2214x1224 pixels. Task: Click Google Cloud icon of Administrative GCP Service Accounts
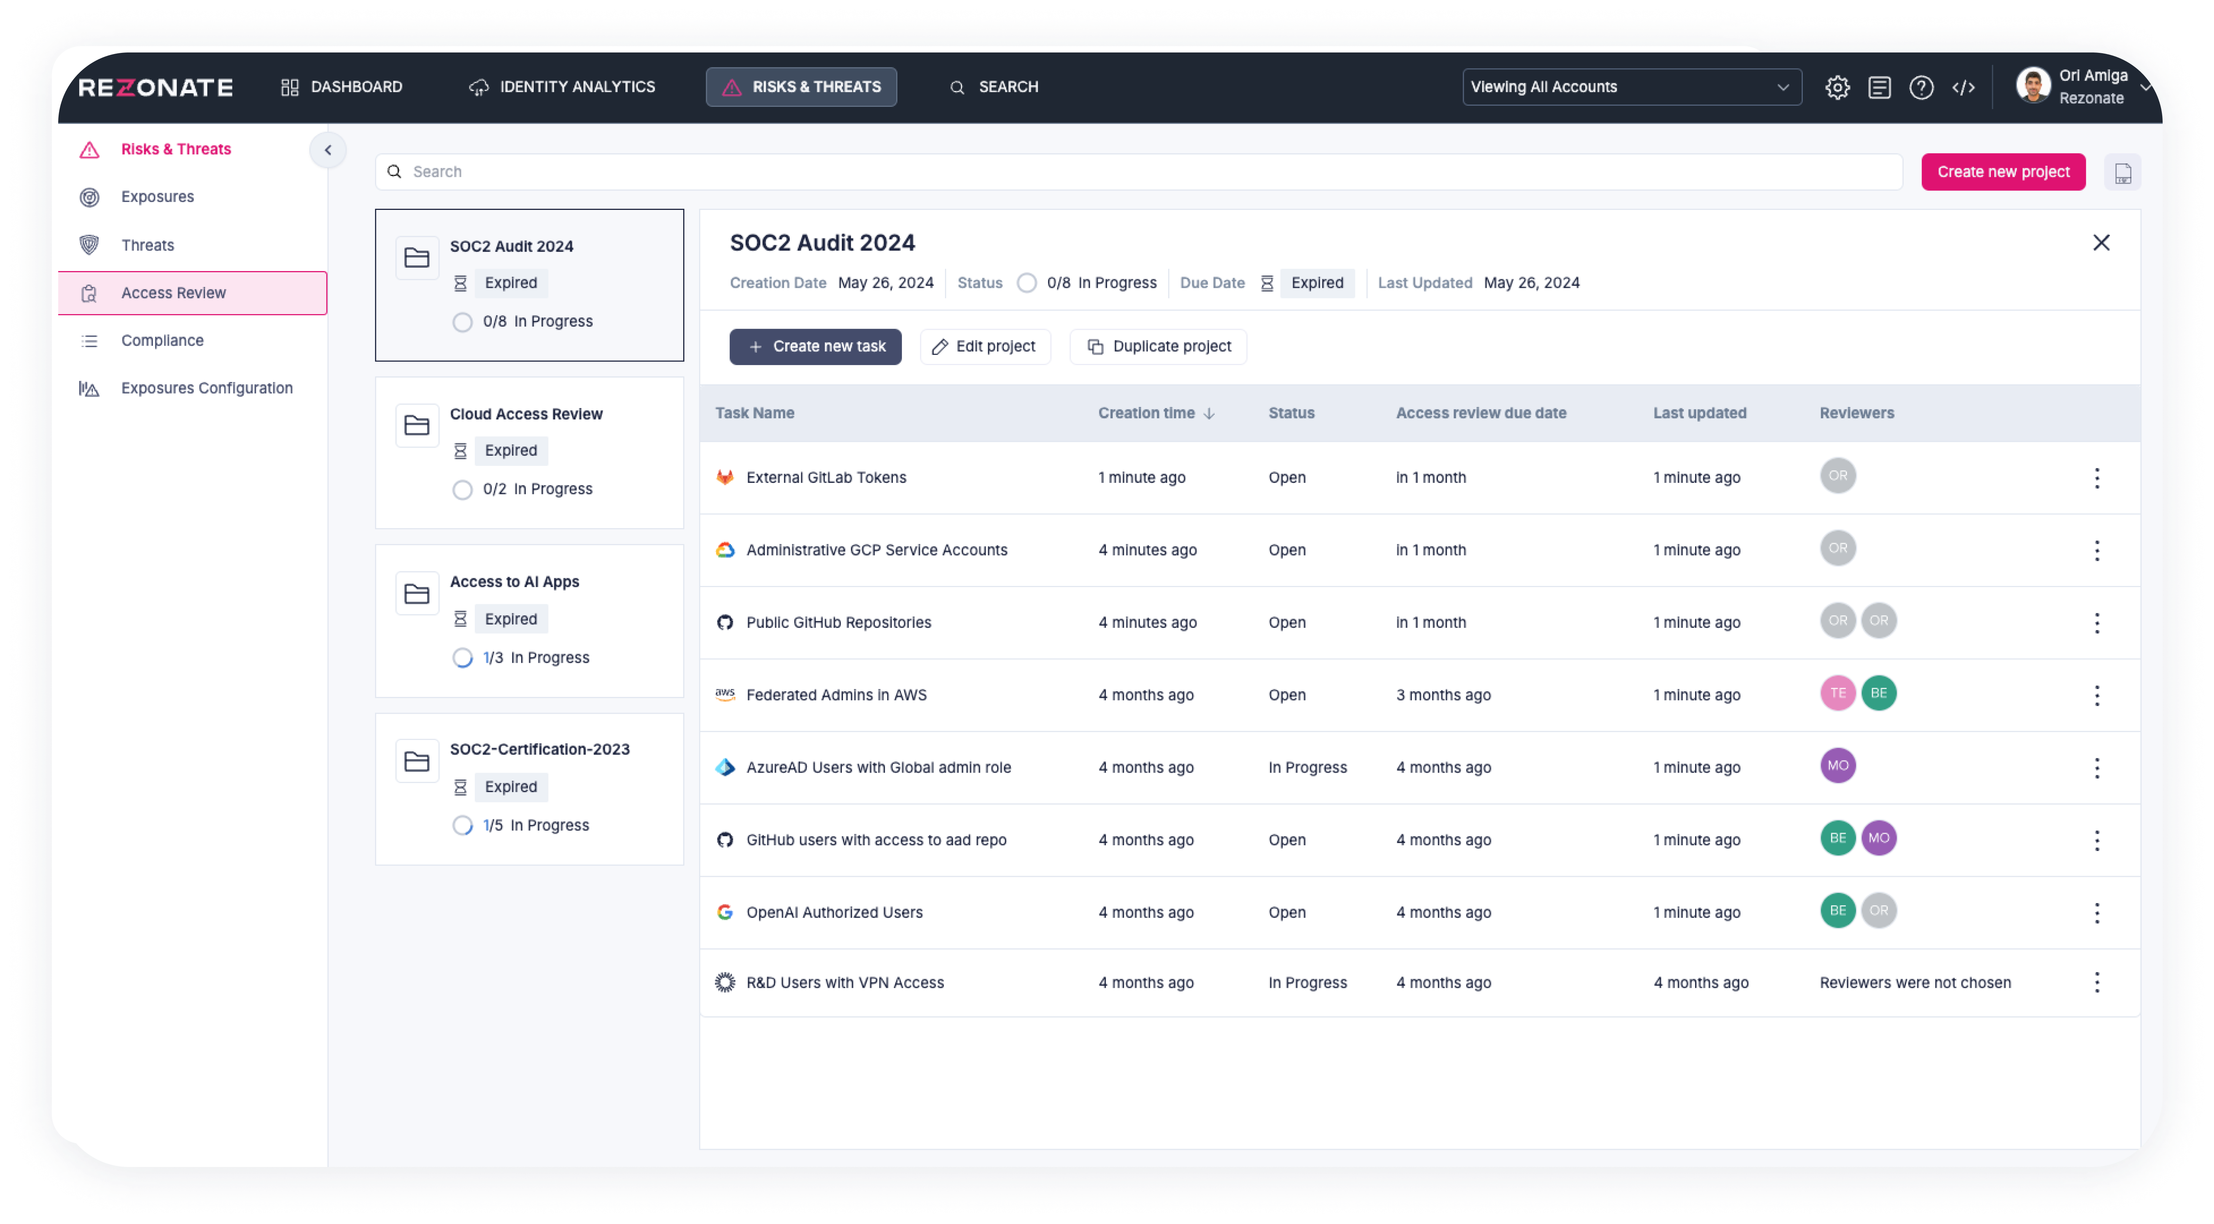(725, 551)
